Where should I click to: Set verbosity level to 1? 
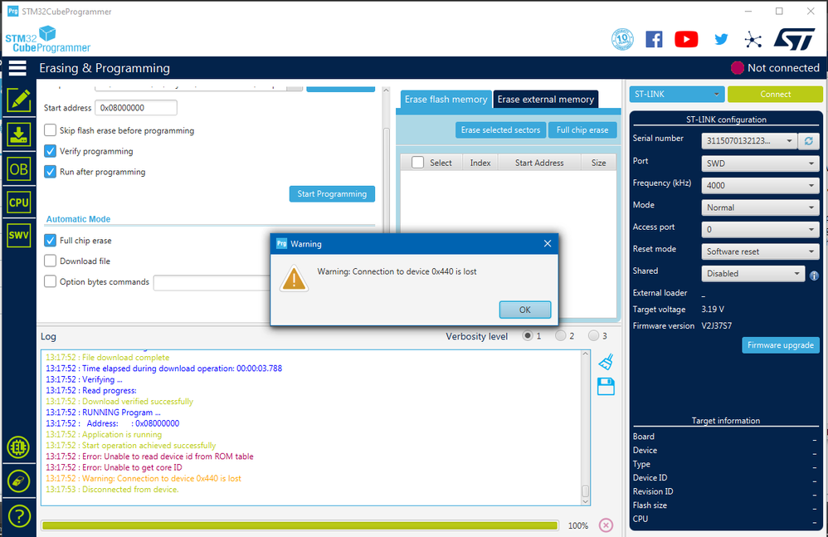point(527,336)
